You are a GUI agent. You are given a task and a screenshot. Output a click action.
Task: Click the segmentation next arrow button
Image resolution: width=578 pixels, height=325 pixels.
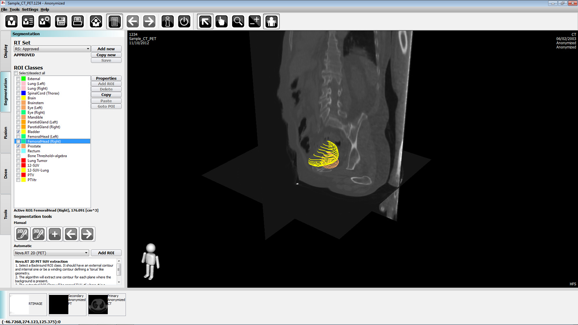click(x=87, y=234)
